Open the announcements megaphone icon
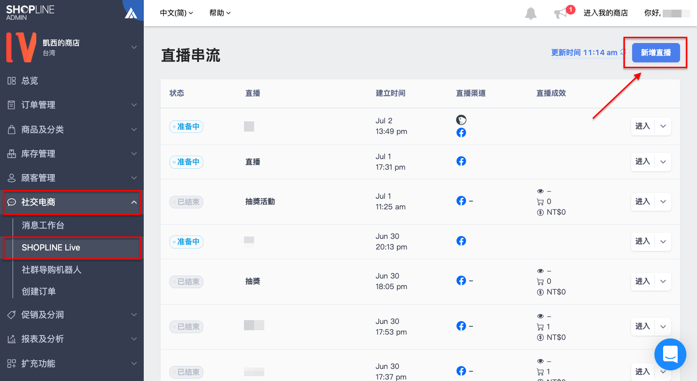This screenshot has width=697, height=381. point(561,14)
